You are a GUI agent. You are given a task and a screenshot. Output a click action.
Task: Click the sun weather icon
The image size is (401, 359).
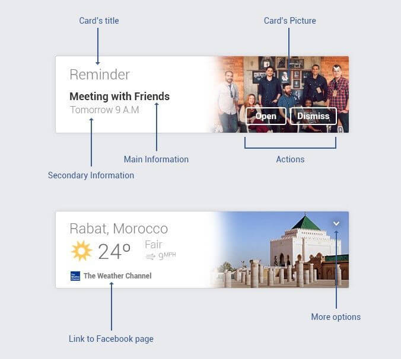pos(81,251)
